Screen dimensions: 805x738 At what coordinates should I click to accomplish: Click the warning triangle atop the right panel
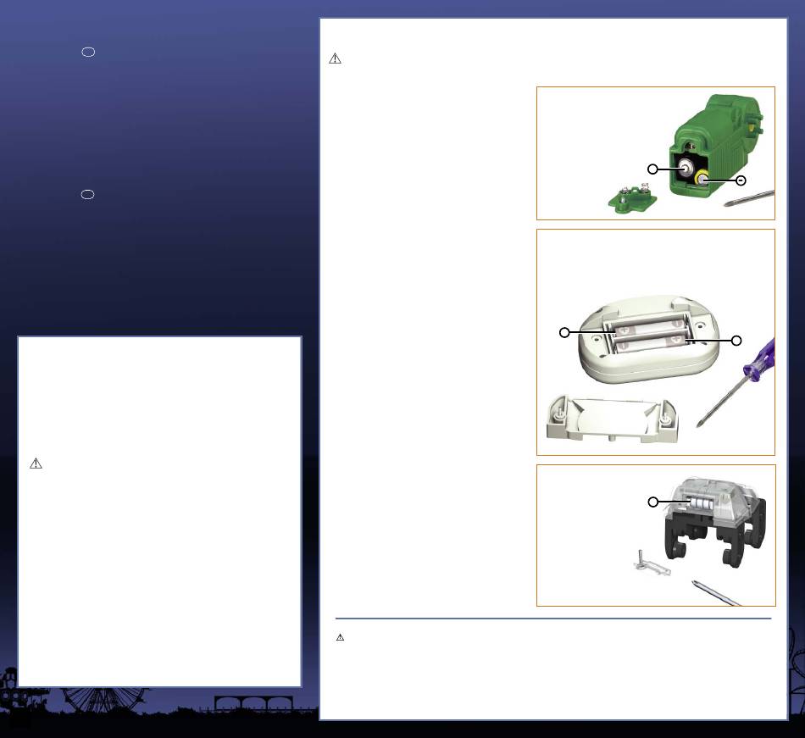(x=335, y=59)
